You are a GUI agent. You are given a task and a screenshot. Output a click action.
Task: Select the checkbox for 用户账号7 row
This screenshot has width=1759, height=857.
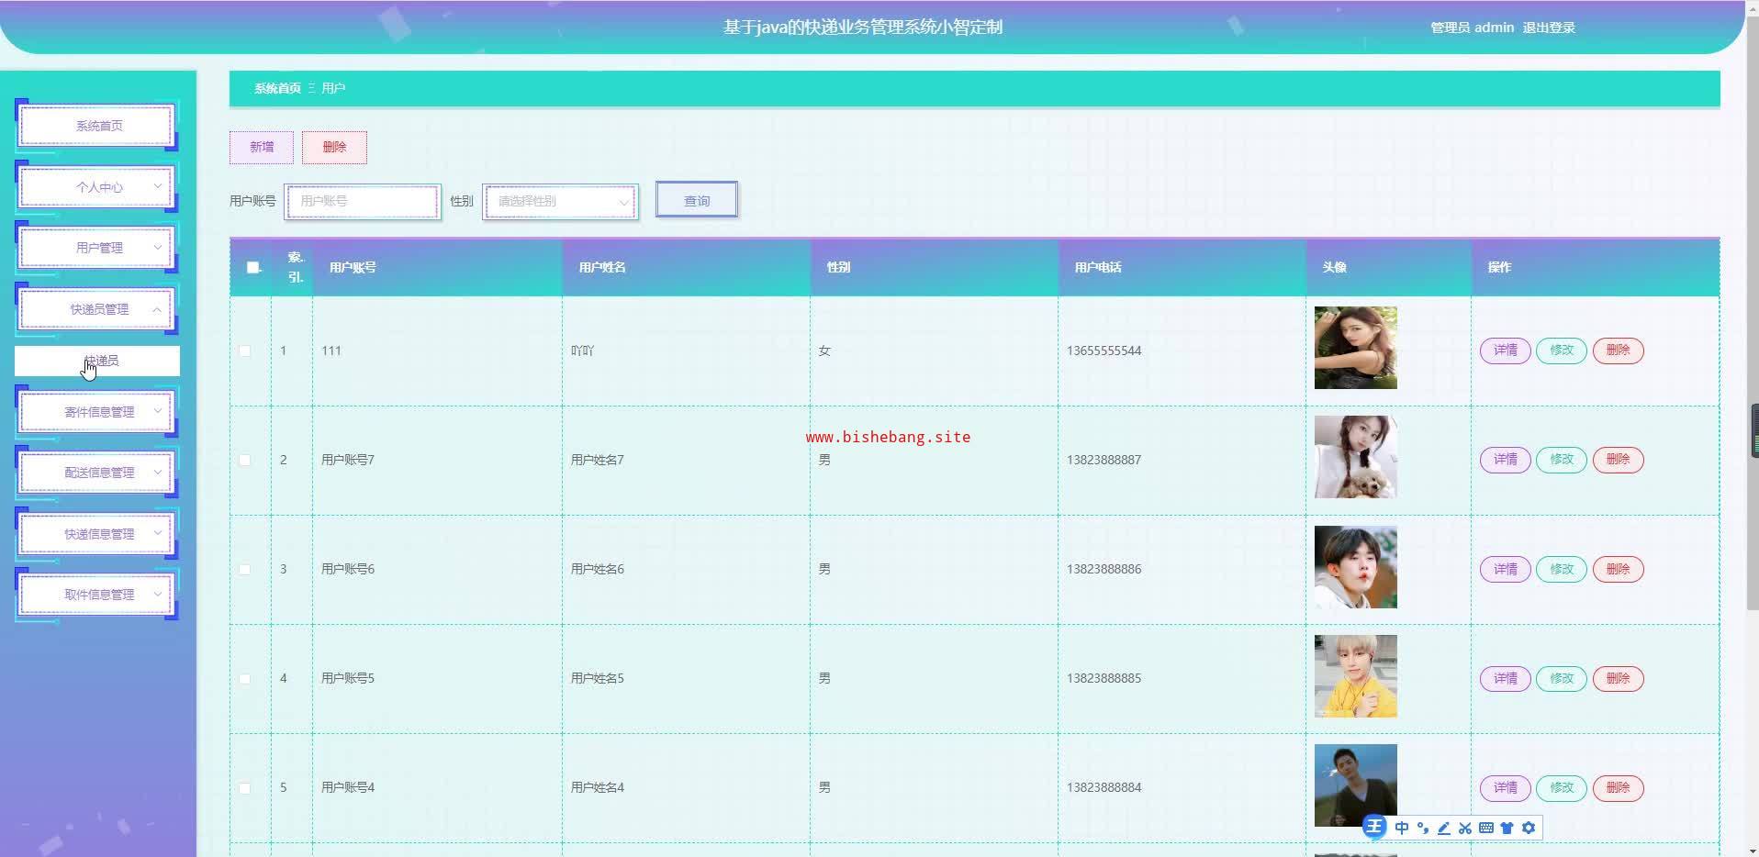[245, 460]
